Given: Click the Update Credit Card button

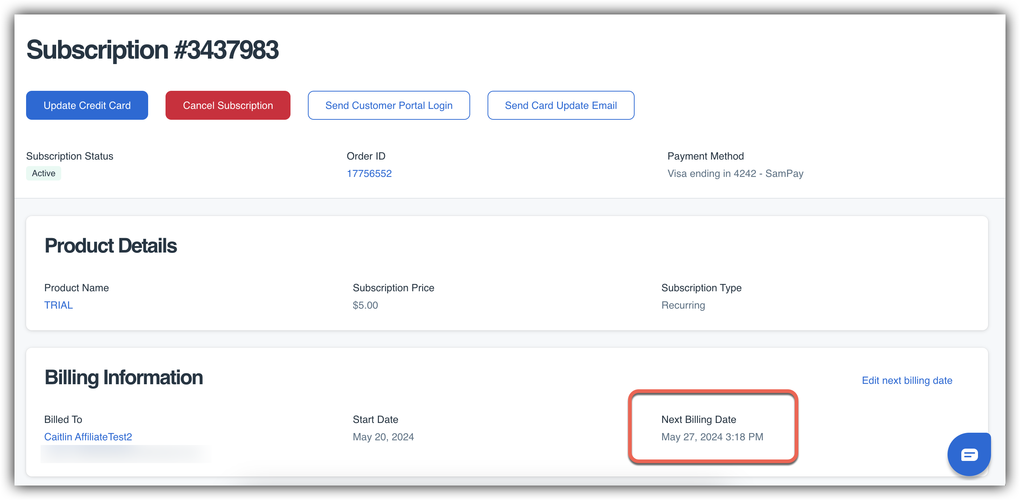Looking at the screenshot, I should click(x=87, y=105).
